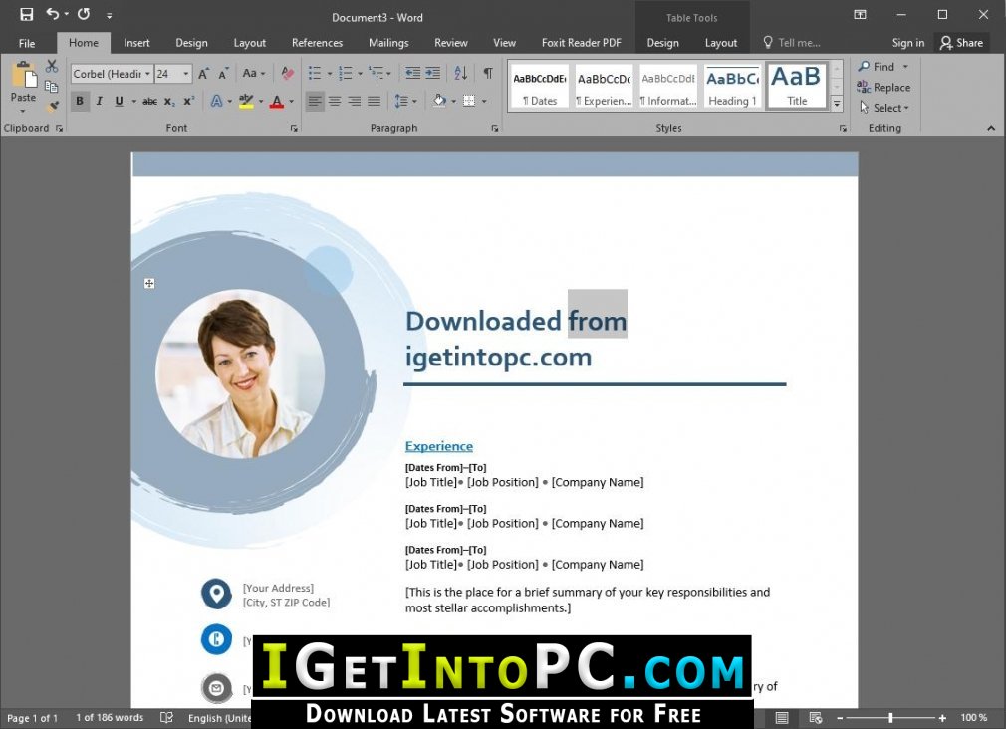Clear all formatting with the eraser icon
The height and width of the screenshot is (729, 1006).
(x=288, y=73)
